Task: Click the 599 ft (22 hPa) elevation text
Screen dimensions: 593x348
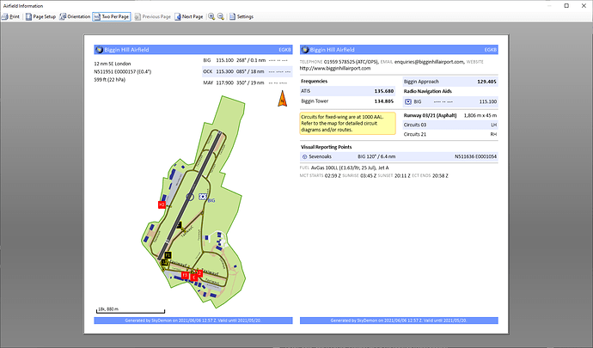Action: pos(110,80)
